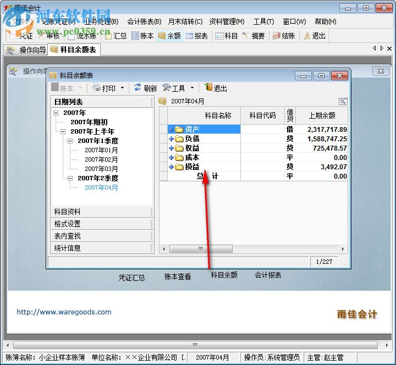This screenshot has height=365, width=396.
Task: Expand the 损益 row plus sign
Action: pyautogui.click(x=171, y=167)
